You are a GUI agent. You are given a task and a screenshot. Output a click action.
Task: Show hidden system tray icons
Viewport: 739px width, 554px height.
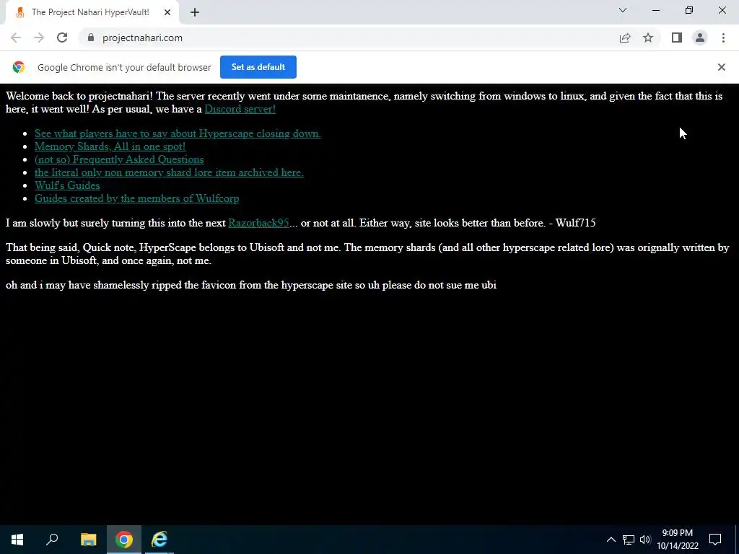[611, 540]
